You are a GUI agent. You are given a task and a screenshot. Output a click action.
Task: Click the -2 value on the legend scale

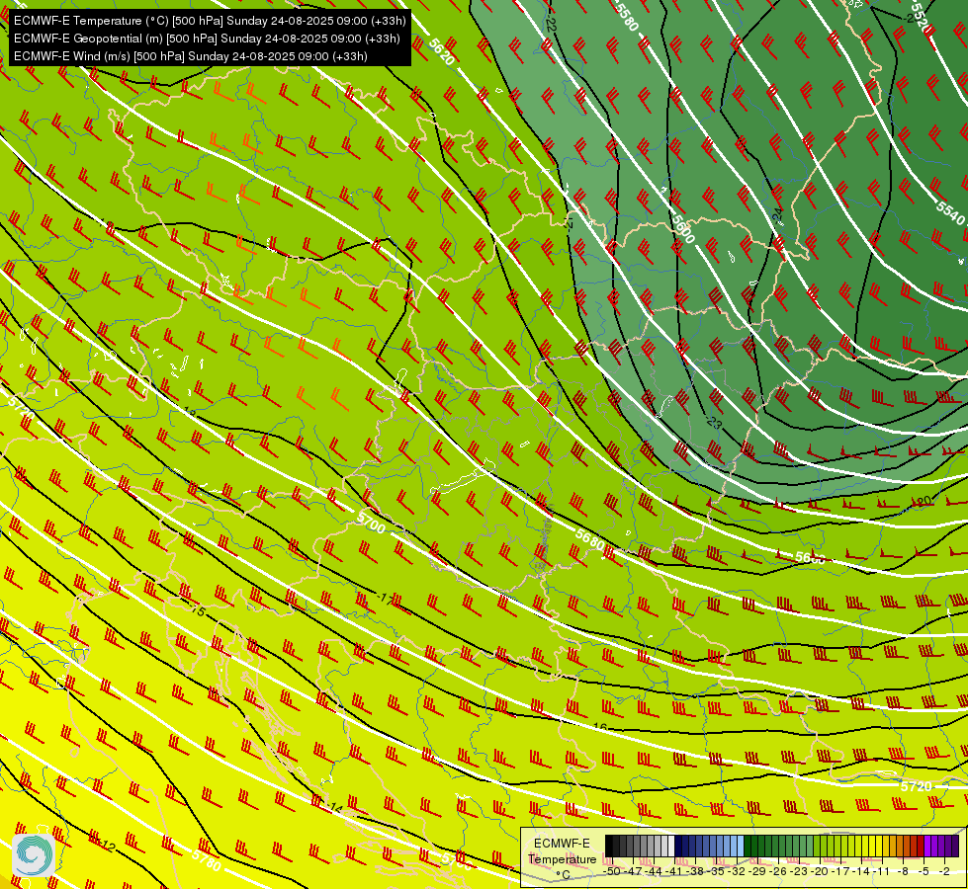coord(944,871)
